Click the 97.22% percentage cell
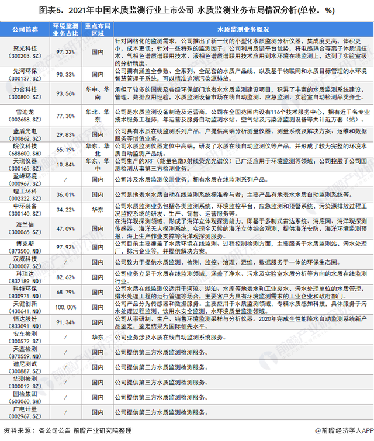The height and width of the screenshot is (441, 374). 65,52
